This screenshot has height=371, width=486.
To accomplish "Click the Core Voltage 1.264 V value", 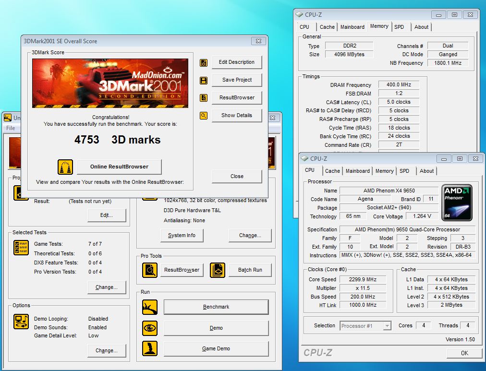I will (422, 216).
